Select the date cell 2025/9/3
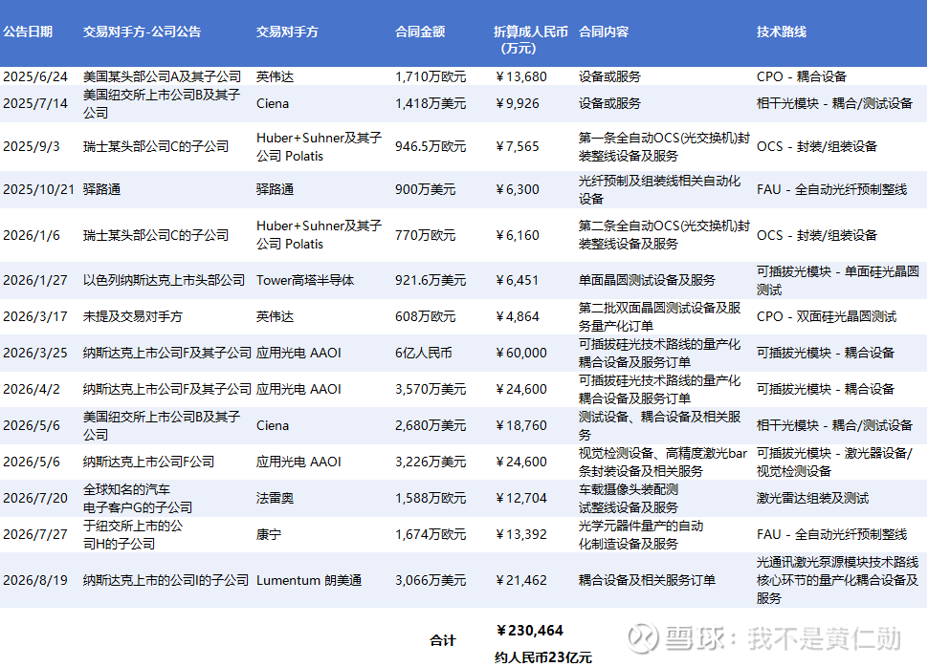The height and width of the screenshot is (667, 928). [32, 146]
